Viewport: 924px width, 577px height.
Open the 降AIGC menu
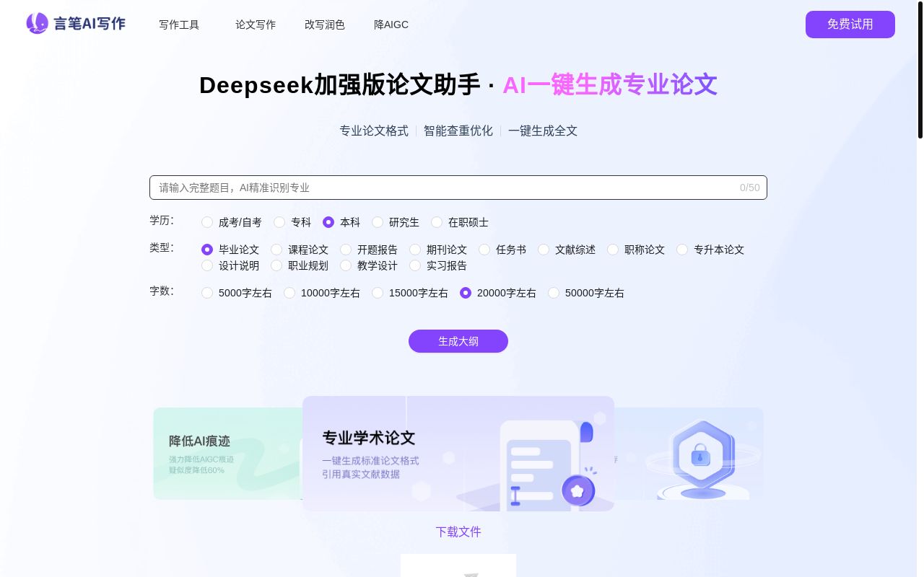pos(391,25)
